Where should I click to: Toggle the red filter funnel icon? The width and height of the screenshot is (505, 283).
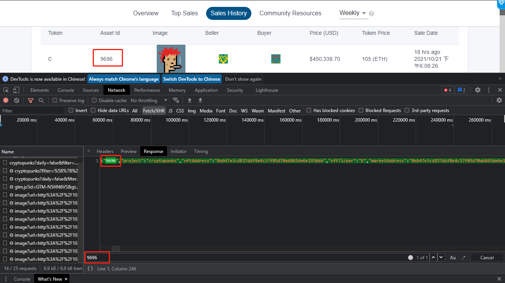[x=31, y=100]
